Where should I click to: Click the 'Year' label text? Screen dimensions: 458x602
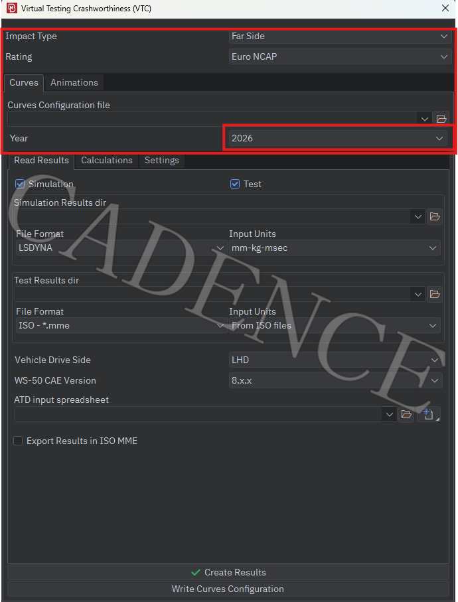pyautogui.click(x=19, y=138)
